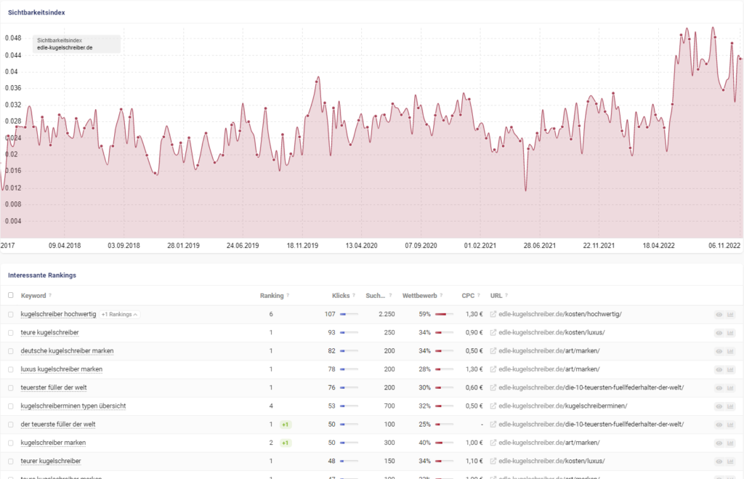Image resolution: width=744 pixels, height=479 pixels.
Task: Click search volume value 2.250
Action: (x=387, y=314)
